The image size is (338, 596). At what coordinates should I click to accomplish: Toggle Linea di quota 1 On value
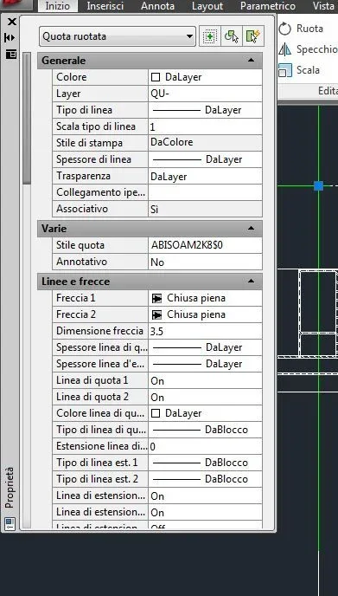[205, 380]
